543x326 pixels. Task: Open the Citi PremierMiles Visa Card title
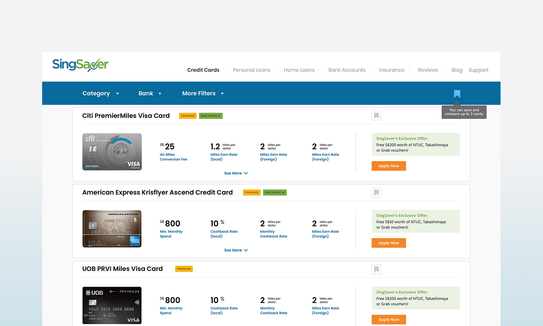pyautogui.click(x=126, y=116)
